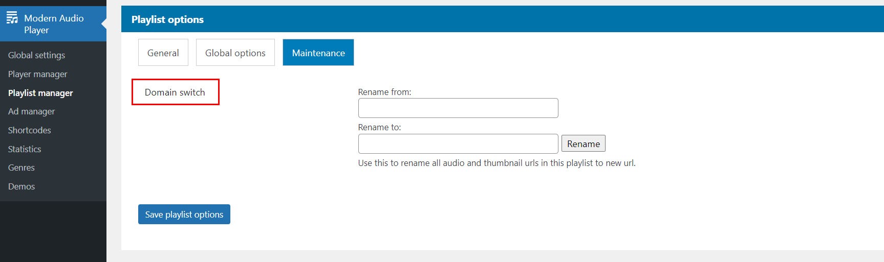This screenshot has height=262, width=884.
Task: Open Genres from the sidebar
Action: (x=21, y=168)
